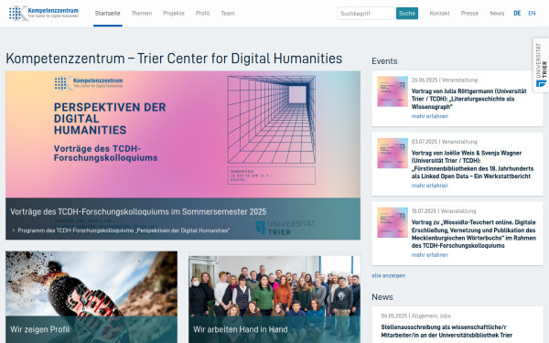The image size is (549, 343).
Task: Open the Themen menu
Action: (142, 14)
